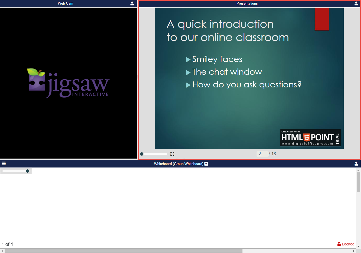Click the whiteboard scroll down arrow

point(359,246)
